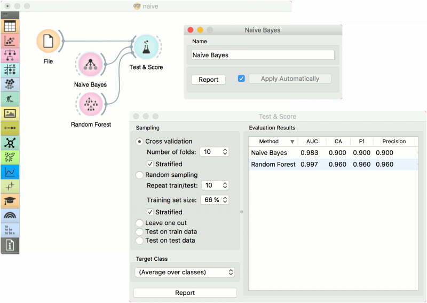Open the Prototypes digging worker category icon
Image resolution: width=427 pixels, height=303 pixels.
[10, 99]
